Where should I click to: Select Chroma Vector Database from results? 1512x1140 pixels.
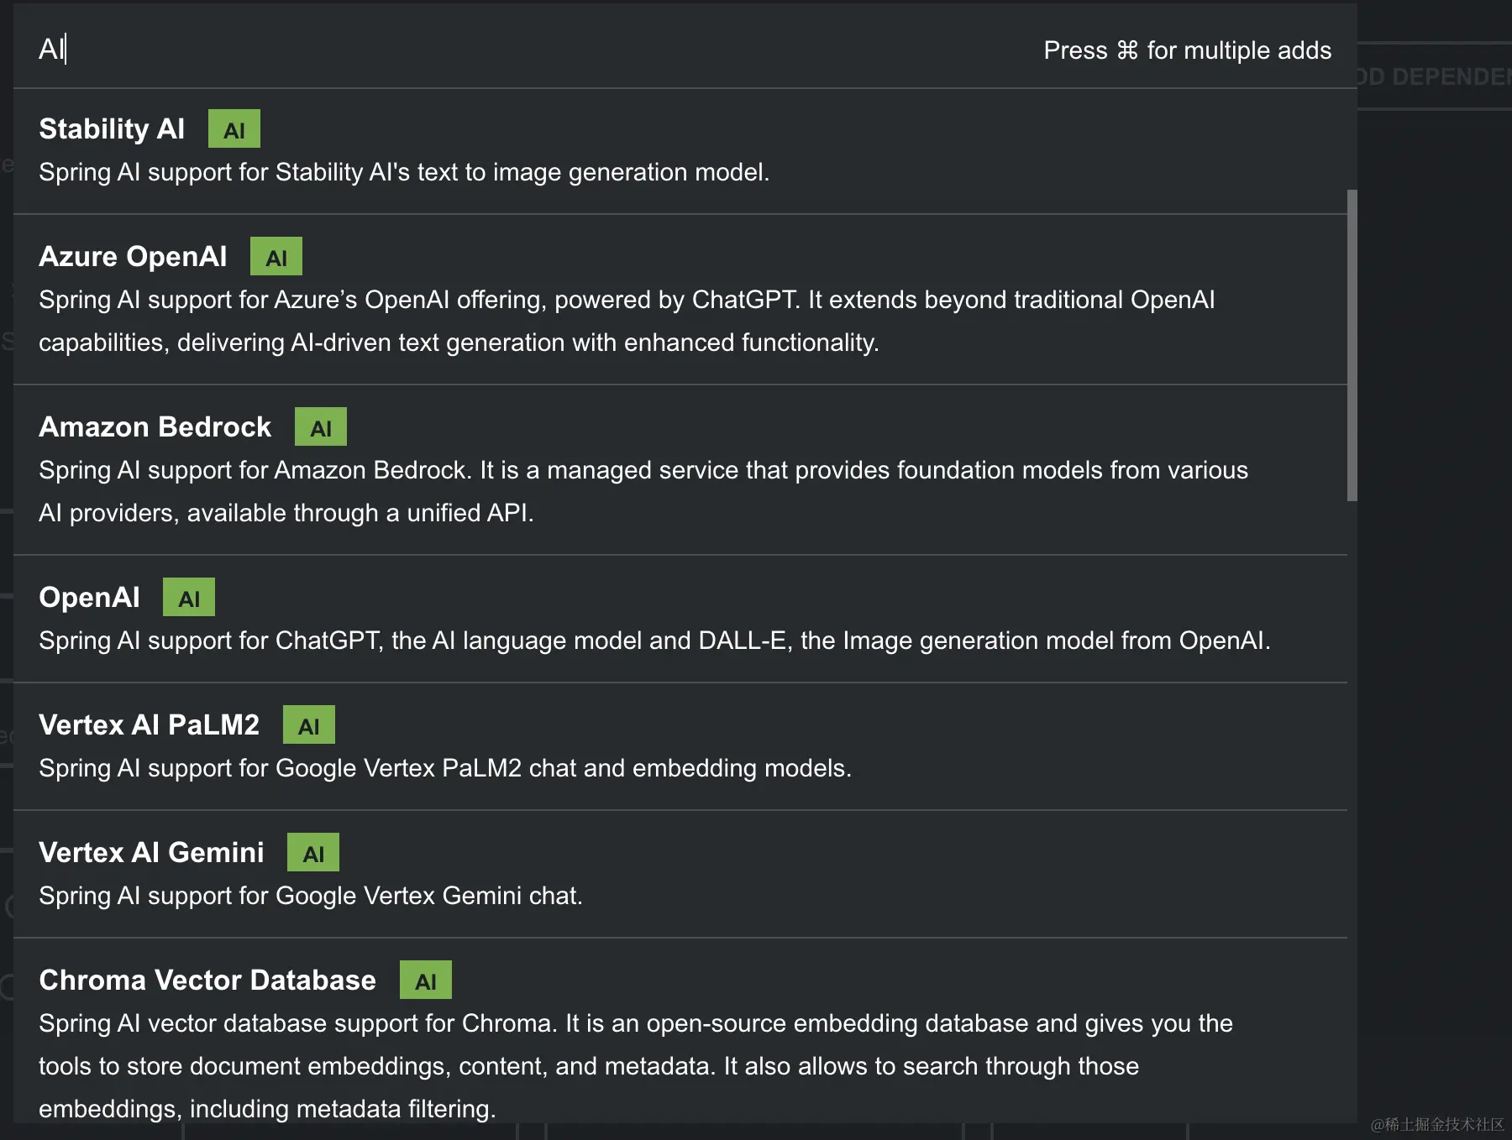coord(680,1031)
